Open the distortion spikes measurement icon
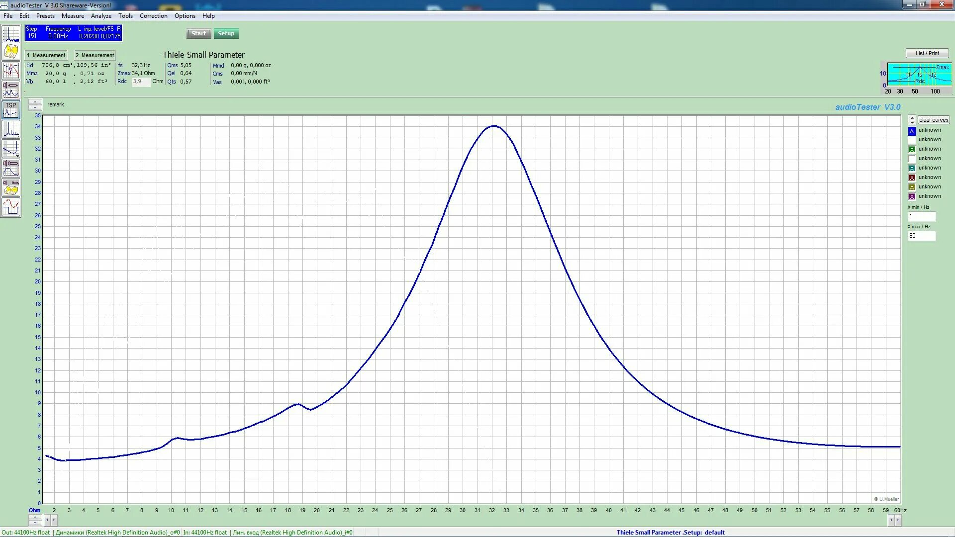The image size is (955, 537). [x=10, y=129]
